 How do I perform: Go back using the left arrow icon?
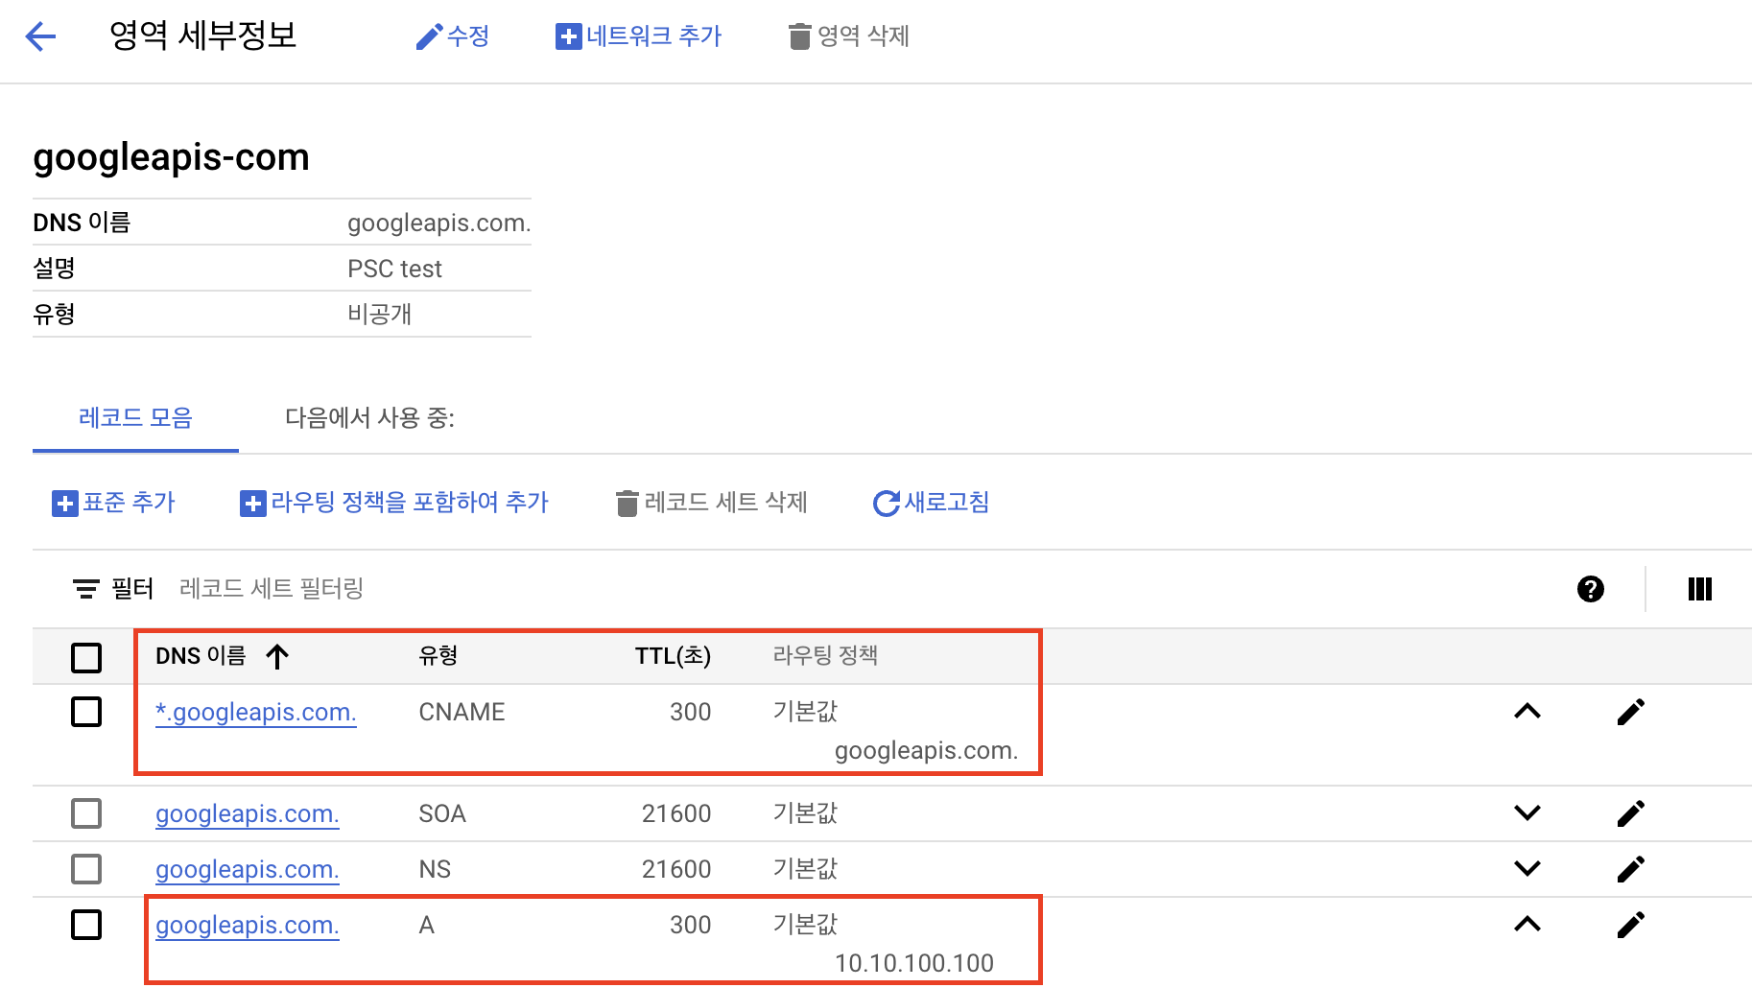40,36
